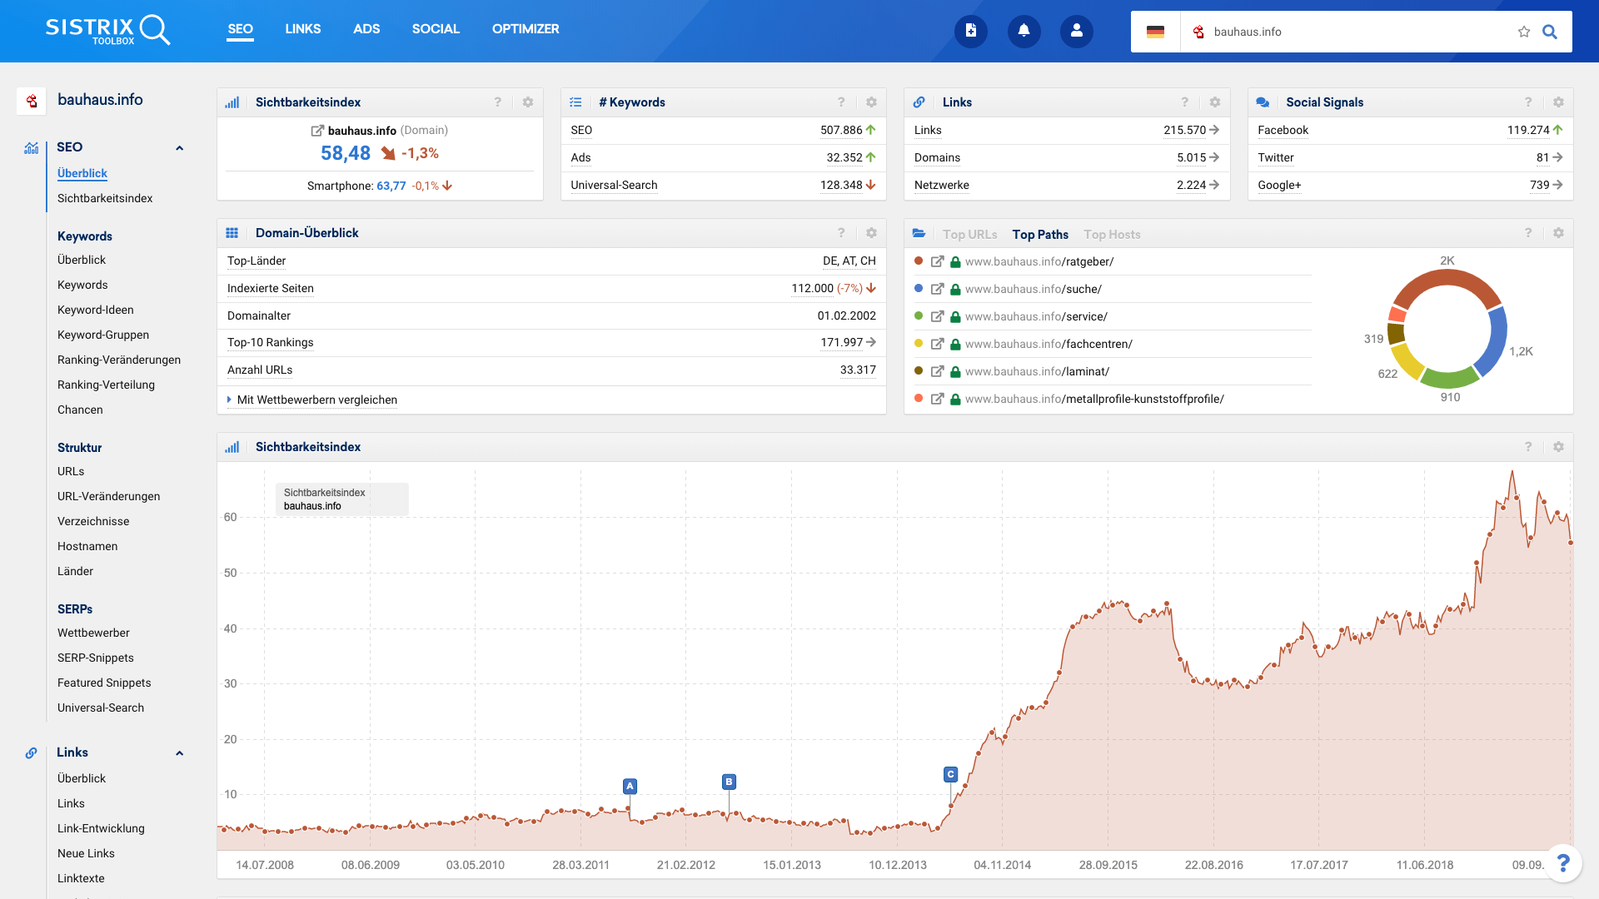The width and height of the screenshot is (1599, 899).
Task: Collapse the SEO sidebar section
Action: pyautogui.click(x=179, y=148)
